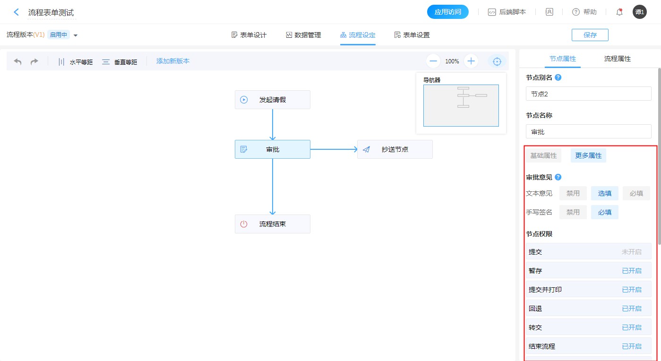Click the back arrow beside 流程表单测试
Viewport: 661px width, 361px height.
point(17,12)
